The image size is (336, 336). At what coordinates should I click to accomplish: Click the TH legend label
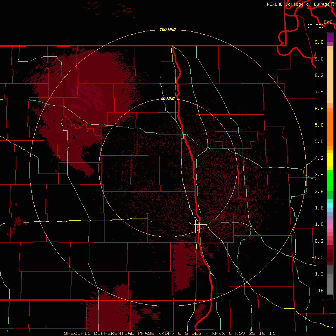coord(321,291)
